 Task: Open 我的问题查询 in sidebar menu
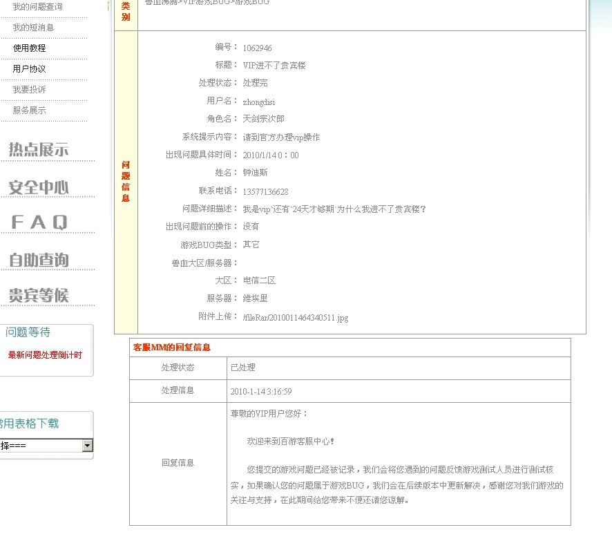point(37,7)
